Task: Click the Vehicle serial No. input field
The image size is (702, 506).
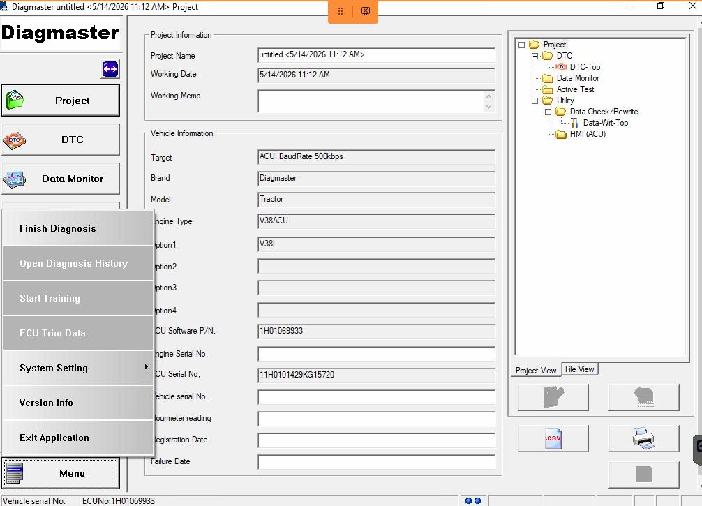Action: click(x=377, y=396)
